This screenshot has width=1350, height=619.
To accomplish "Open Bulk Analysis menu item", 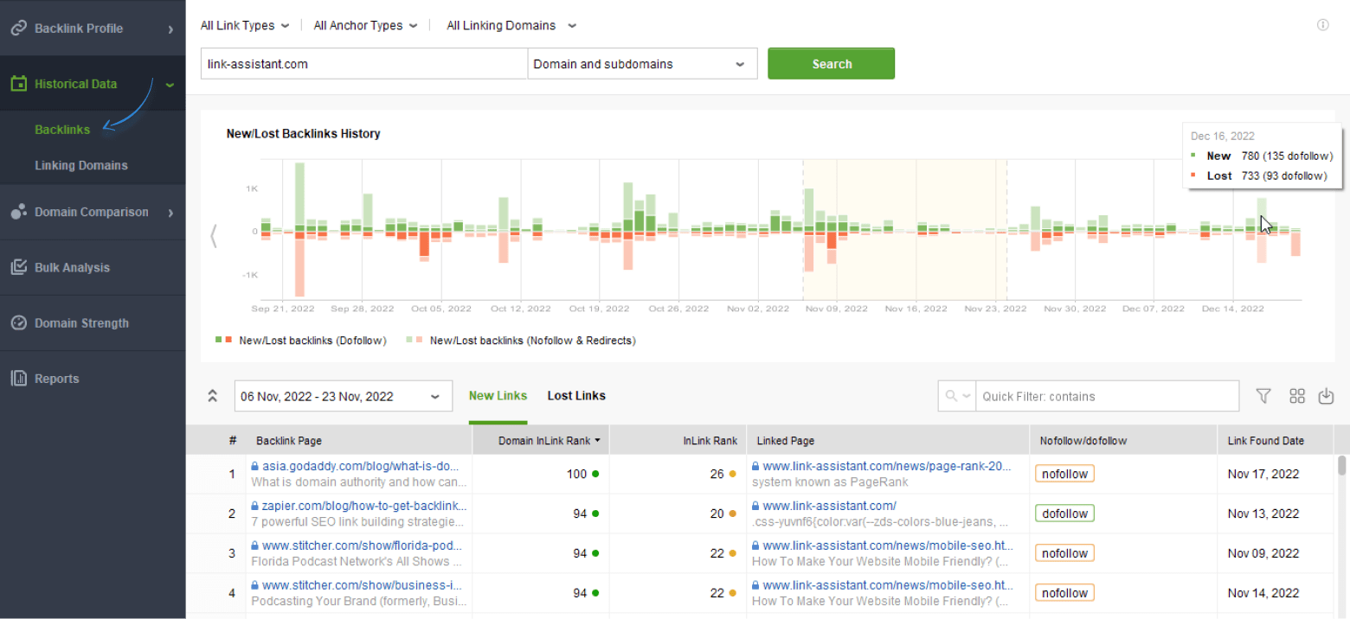I will point(93,267).
